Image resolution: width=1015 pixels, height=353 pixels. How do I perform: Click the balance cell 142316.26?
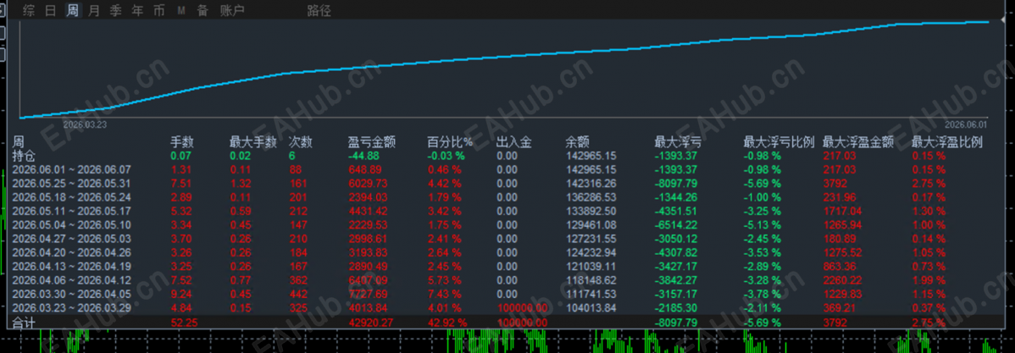[591, 183]
